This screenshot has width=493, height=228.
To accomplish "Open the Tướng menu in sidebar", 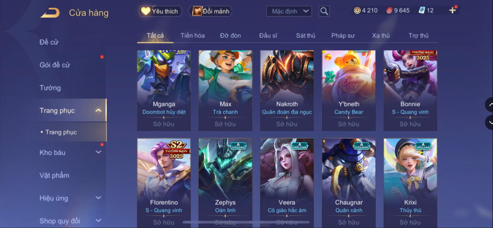I will click(50, 88).
